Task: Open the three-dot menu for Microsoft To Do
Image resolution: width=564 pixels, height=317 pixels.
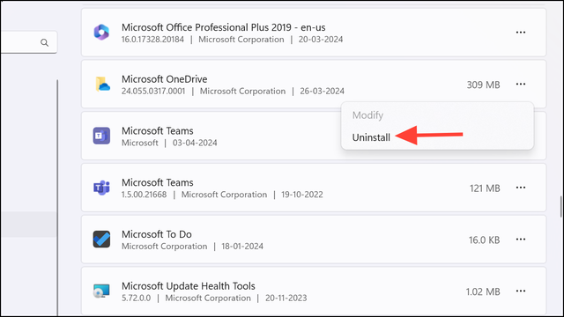Action: tap(521, 240)
